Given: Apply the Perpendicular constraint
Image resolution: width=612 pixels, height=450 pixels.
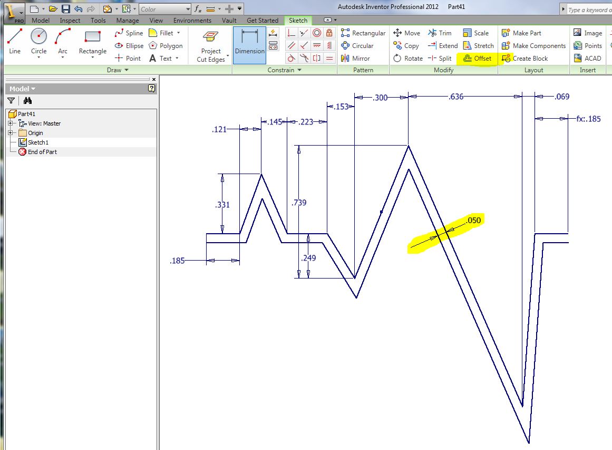Looking at the screenshot, I should point(304,46).
